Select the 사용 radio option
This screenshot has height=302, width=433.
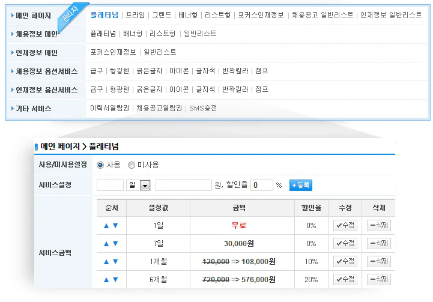100,165
